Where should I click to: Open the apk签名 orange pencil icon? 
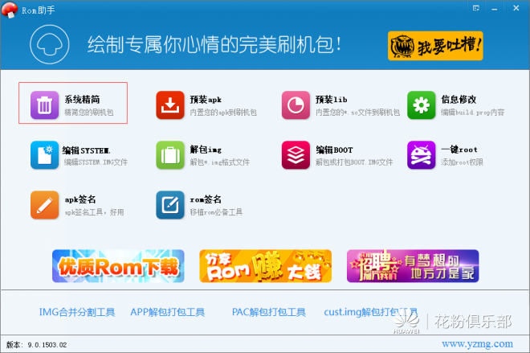(45, 205)
